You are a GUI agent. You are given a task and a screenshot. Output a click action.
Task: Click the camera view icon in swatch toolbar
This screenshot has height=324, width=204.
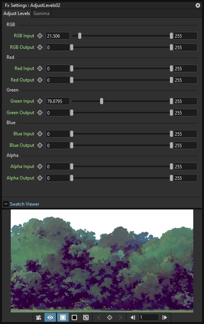[38, 317]
